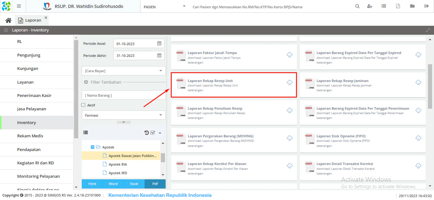Download Laporan Rekap Resep Unit via cloud icon

(290, 83)
